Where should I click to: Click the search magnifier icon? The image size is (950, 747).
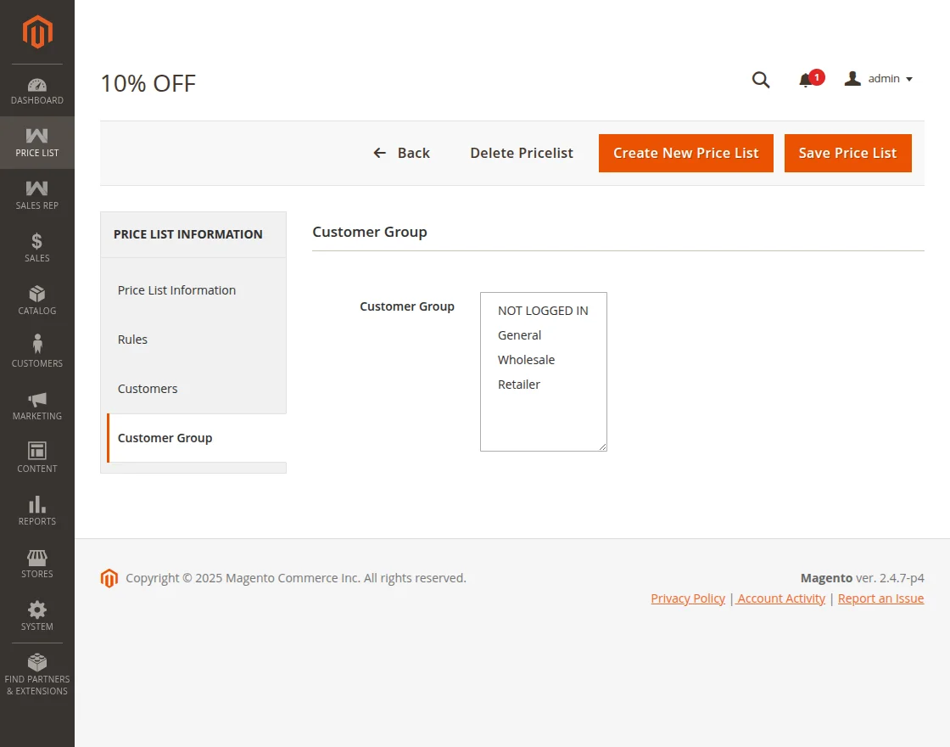(761, 80)
